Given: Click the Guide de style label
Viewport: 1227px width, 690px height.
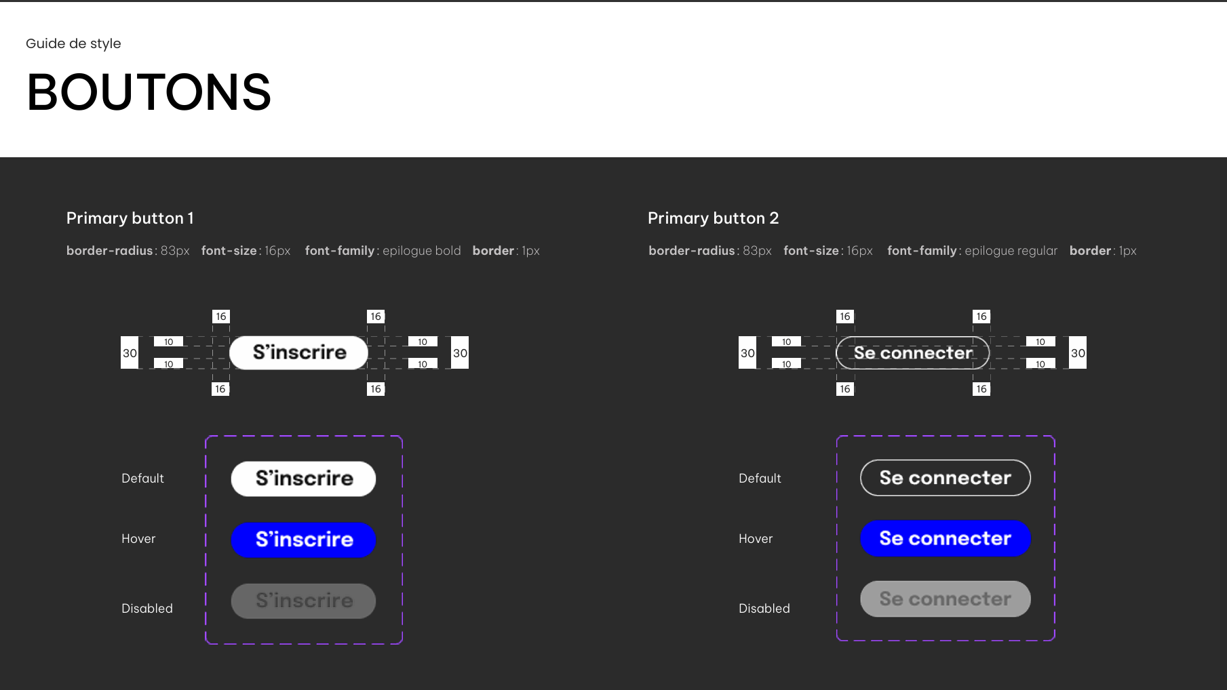Looking at the screenshot, I should 73,43.
